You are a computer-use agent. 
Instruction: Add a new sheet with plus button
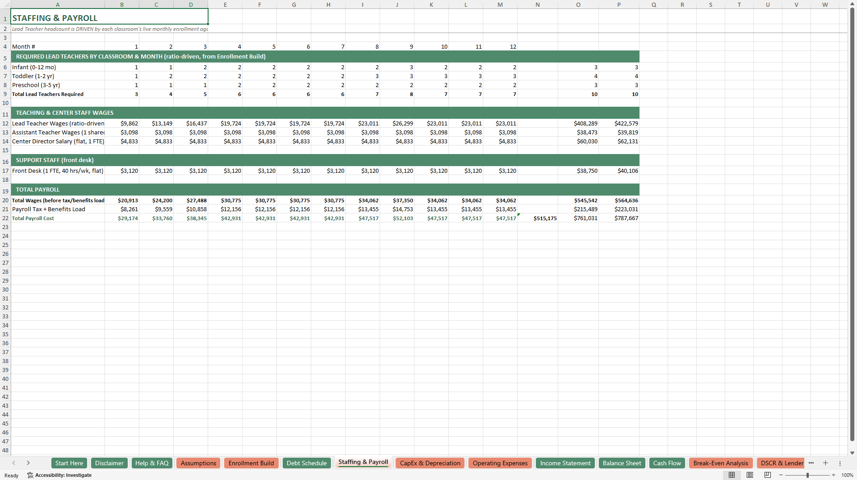pos(825,463)
